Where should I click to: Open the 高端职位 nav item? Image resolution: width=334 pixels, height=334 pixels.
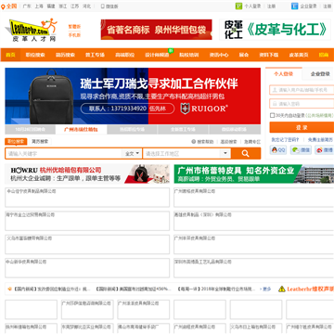(x=124, y=55)
